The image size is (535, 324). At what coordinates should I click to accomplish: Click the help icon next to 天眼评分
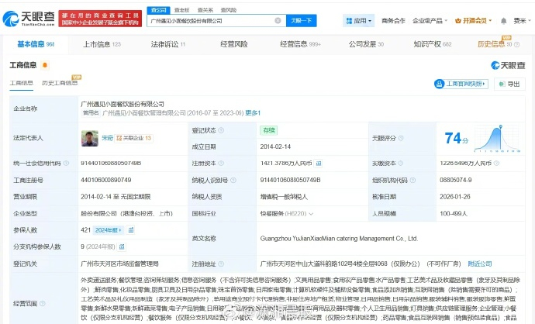pos(401,138)
